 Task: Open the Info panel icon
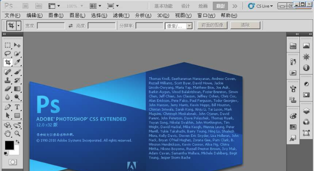point(306,68)
